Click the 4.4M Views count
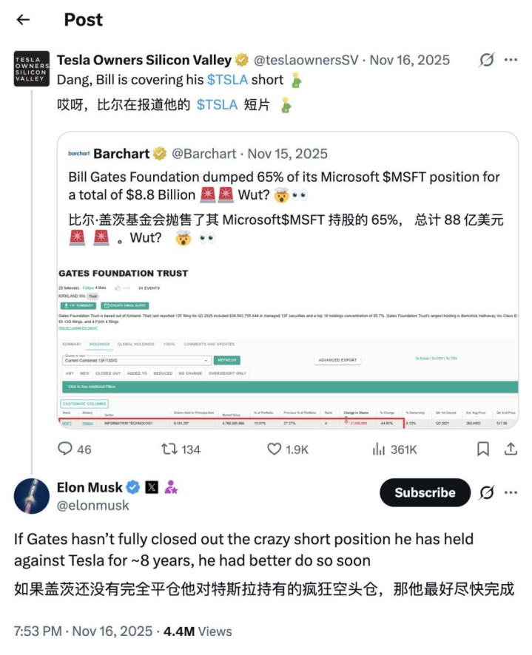This screenshot has width=532, height=655. click(198, 631)
